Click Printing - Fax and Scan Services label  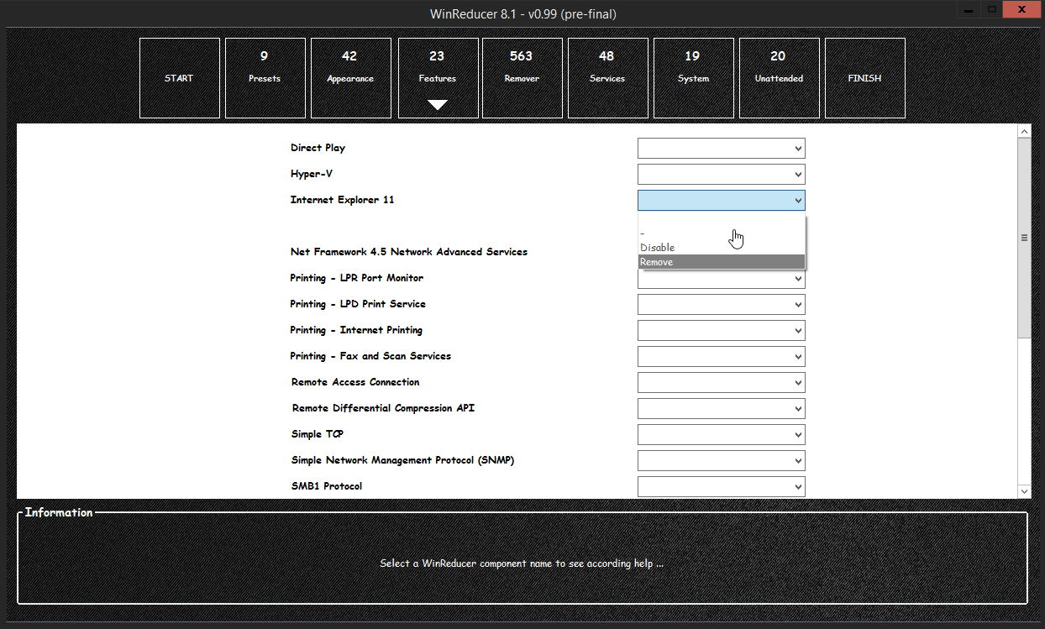point(370,356)
